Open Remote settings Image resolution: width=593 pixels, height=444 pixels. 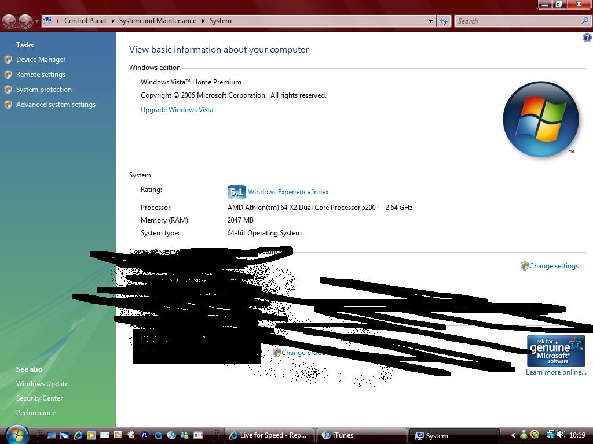[x=41, y=75]
